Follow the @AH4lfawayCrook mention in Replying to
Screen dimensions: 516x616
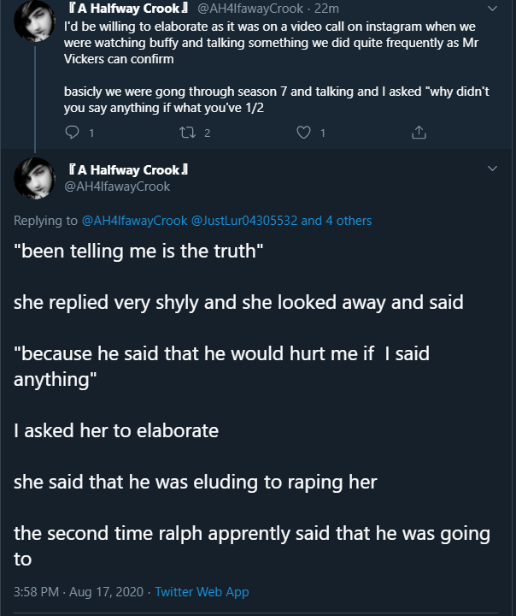(x=134, y=221)
